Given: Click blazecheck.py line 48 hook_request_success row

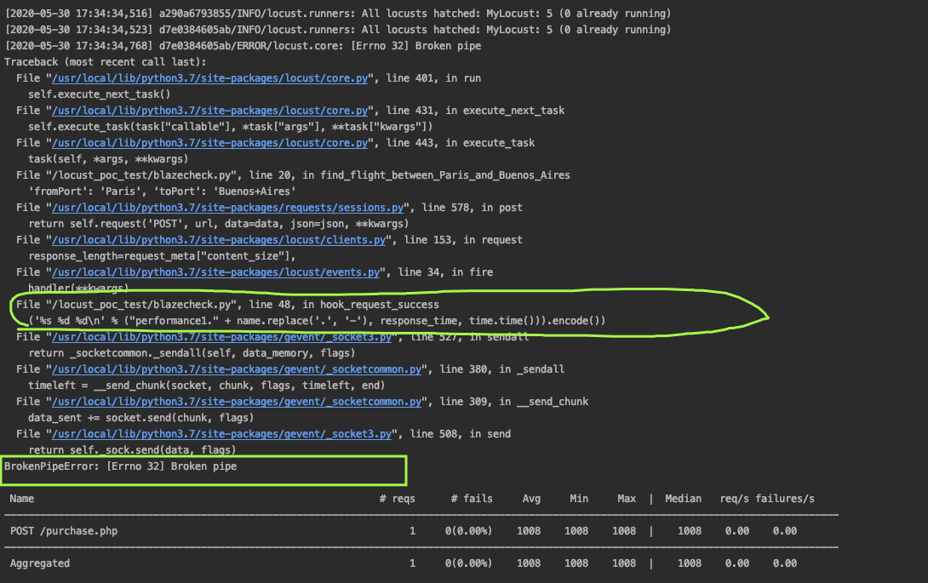Looking at the screenshot, I should (228, 305).
